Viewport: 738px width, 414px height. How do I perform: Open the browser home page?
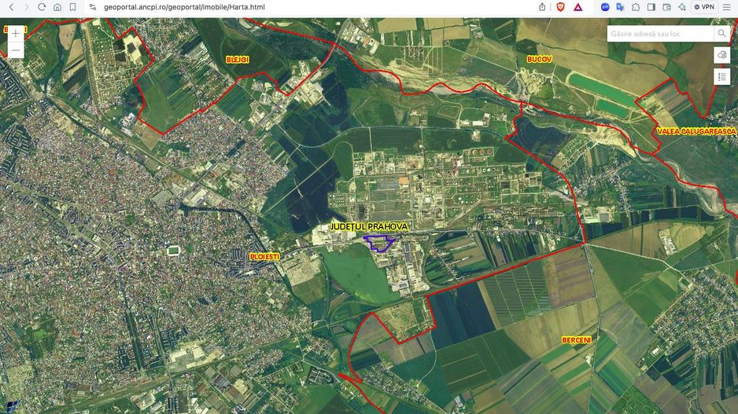[57, 7]
